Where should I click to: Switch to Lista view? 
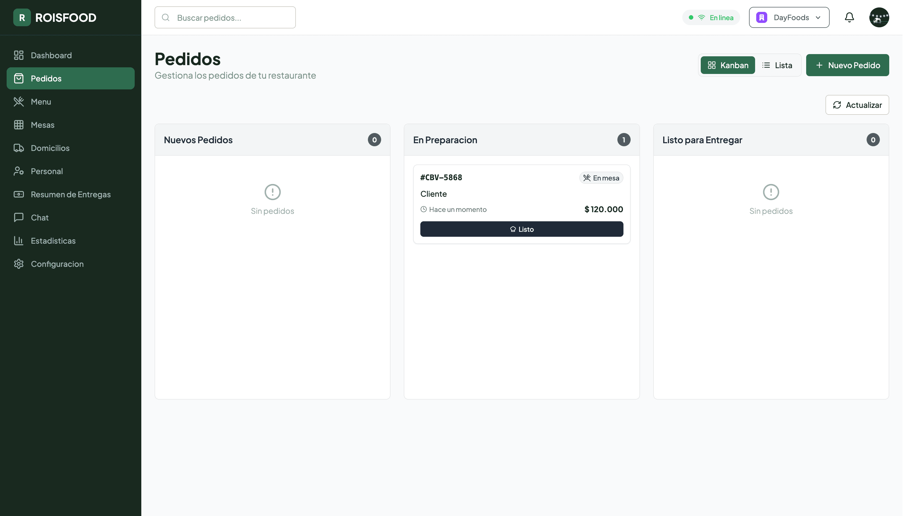tap(777, 65)
